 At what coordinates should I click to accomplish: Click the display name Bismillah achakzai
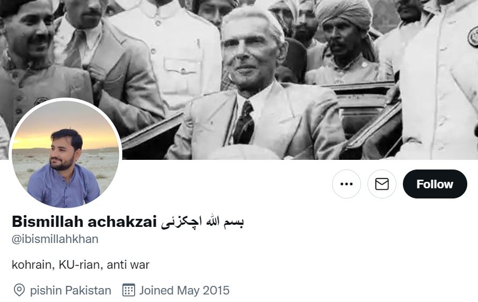[84, 222]
